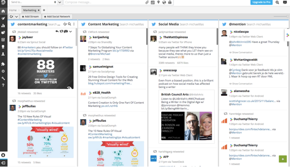Open the samuelmignot username
This screenshot has width=290, height=167.
(103, 67)
